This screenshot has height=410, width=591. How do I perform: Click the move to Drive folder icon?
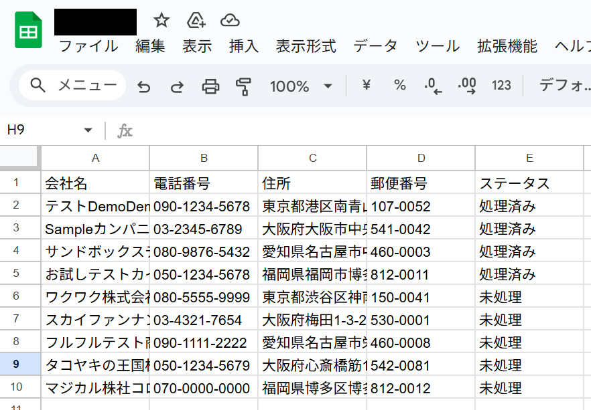coord(196,20)
